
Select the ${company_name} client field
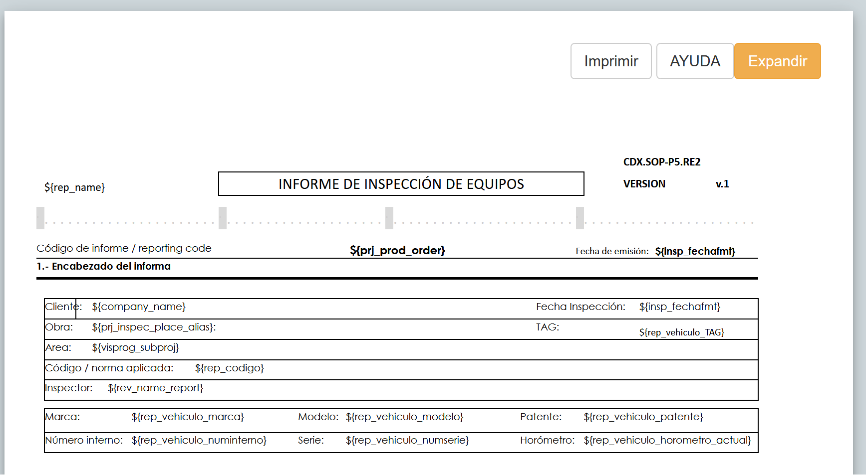coord(139,307)
